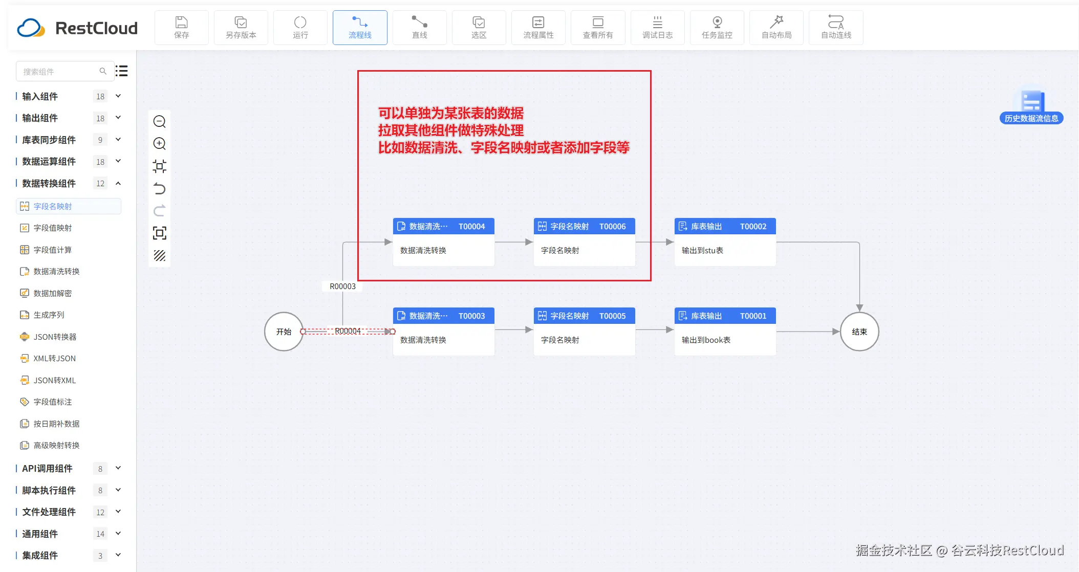The height and width of the screenshot is (572, 1079).
Task: Click the search magnifier icon in 搜索组件
Action: pos(103,71)
